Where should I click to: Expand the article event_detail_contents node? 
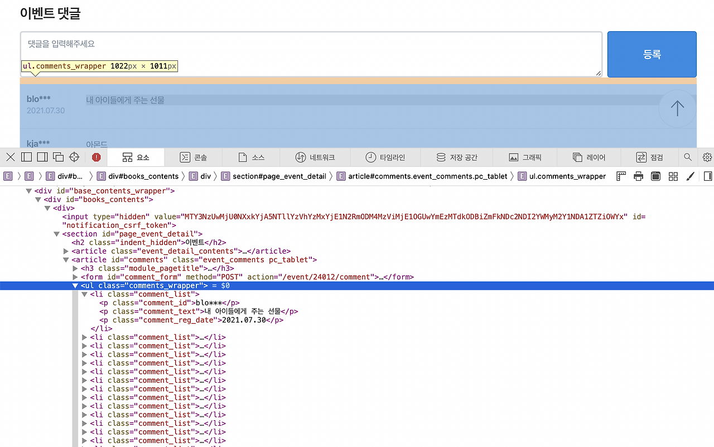click(66, 251)
